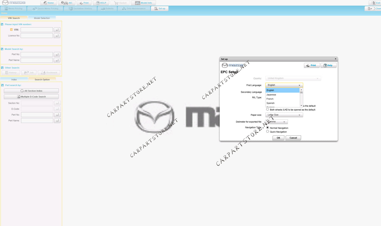
Task: Click Print in the top toolbar
Action: [84, 3]
